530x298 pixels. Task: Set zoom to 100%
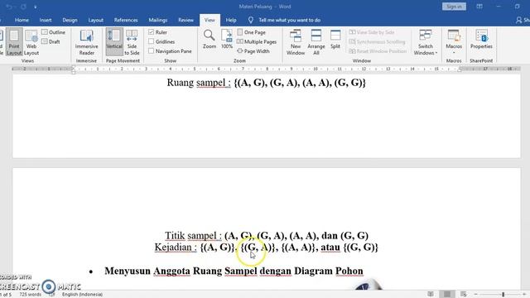(x=227, y=39)
